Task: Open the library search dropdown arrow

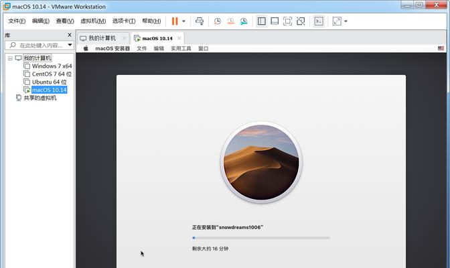Action: tap(70, 45)
